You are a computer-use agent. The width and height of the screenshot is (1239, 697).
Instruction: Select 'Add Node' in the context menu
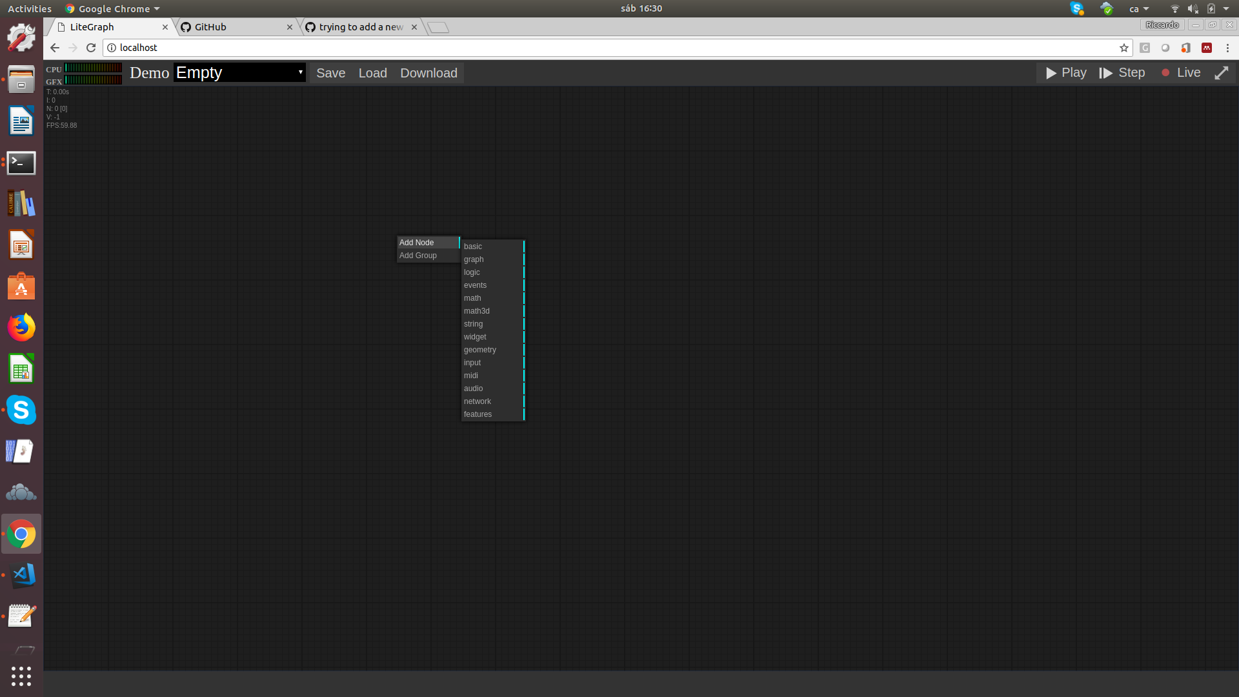pos(415,242)
